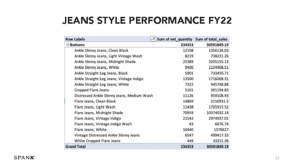Screen dimensions: 294x165
Task: Click quantity value 6547
Action: pyautogui.click(x=189, y=135)
